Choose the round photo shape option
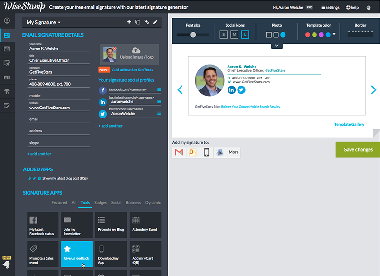The image size is (380, 276). [x=283, y=35]
